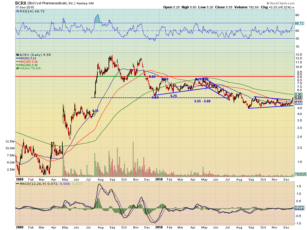The height and width of the screenshot is (230, 307).
Task: Click the Nasdaq GM exchange label
Action: click(x=85, y=3)
